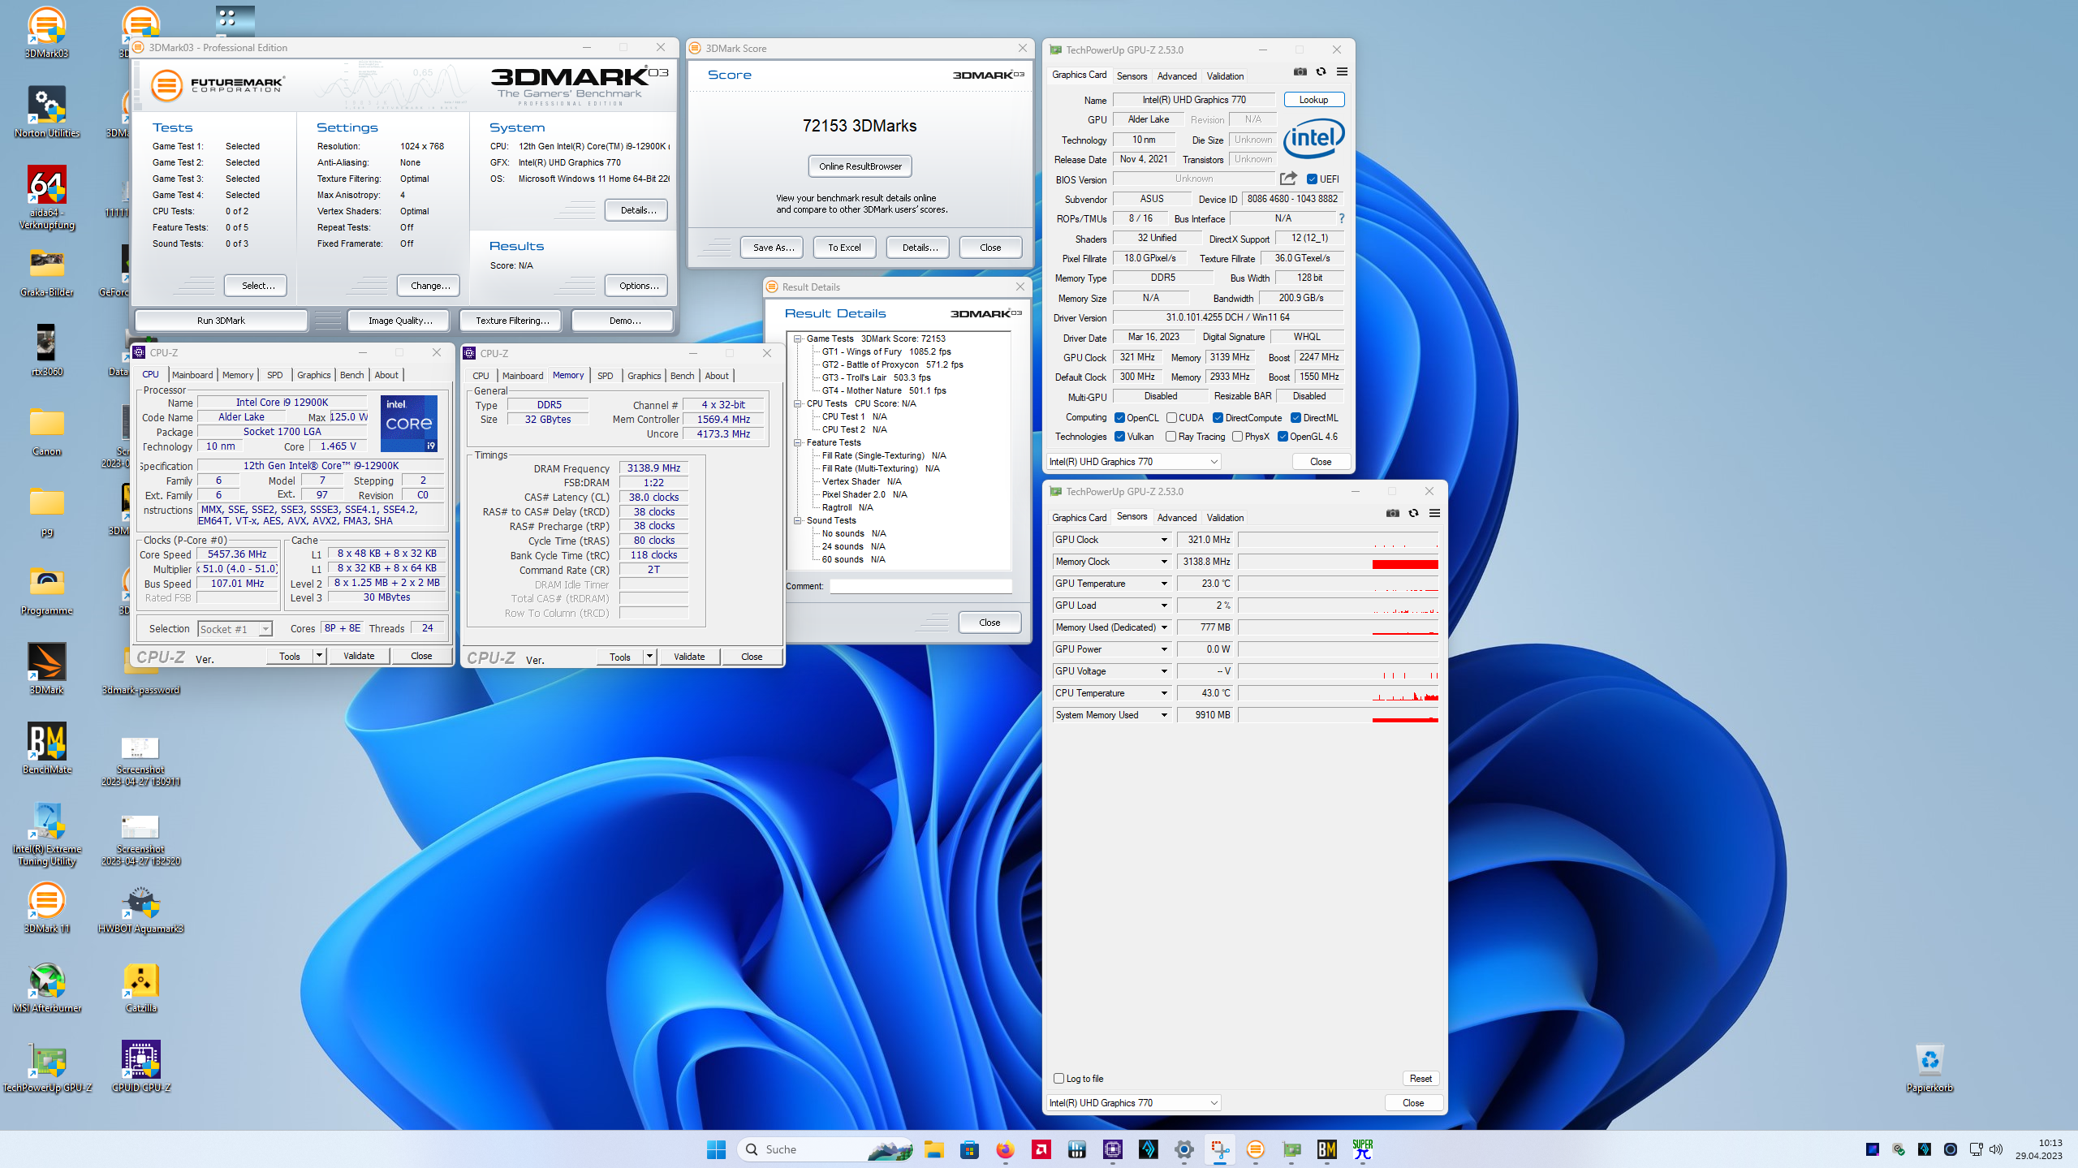
Task: Open Graphics tab in CPU-Z Memory window
Action: [x=644, y=376]
